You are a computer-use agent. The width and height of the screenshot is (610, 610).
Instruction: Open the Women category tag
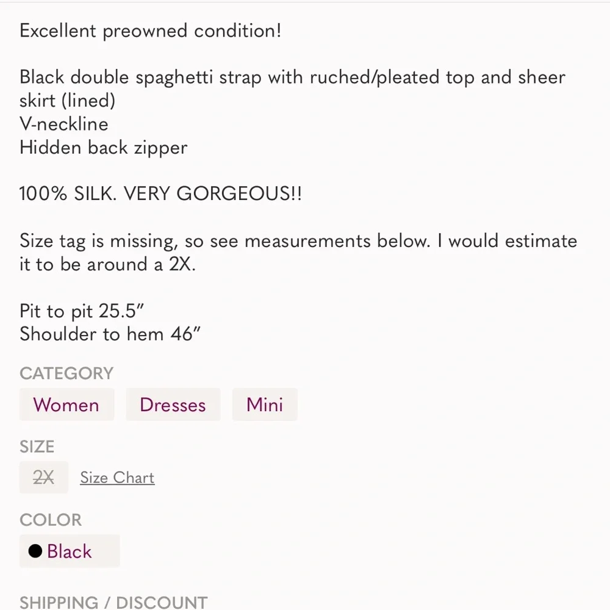coord(66,405)
